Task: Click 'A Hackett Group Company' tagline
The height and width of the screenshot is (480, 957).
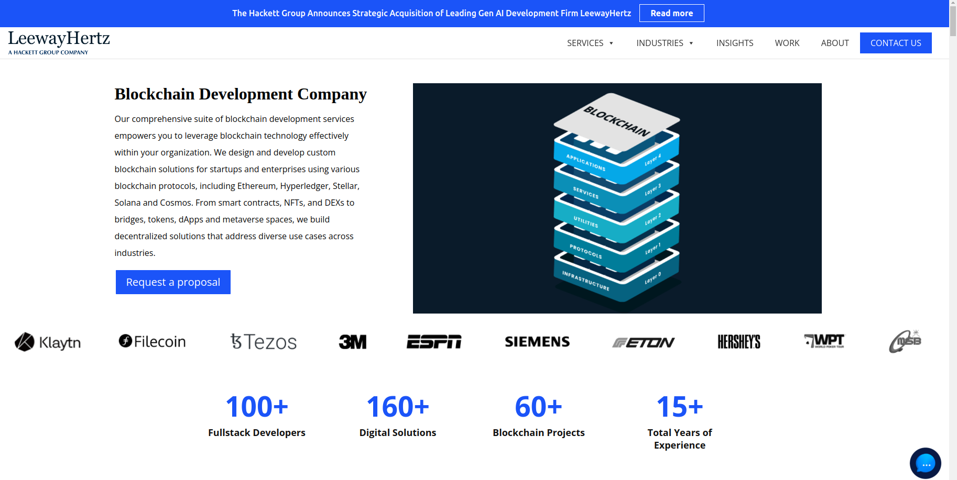Action: [48, 52]
